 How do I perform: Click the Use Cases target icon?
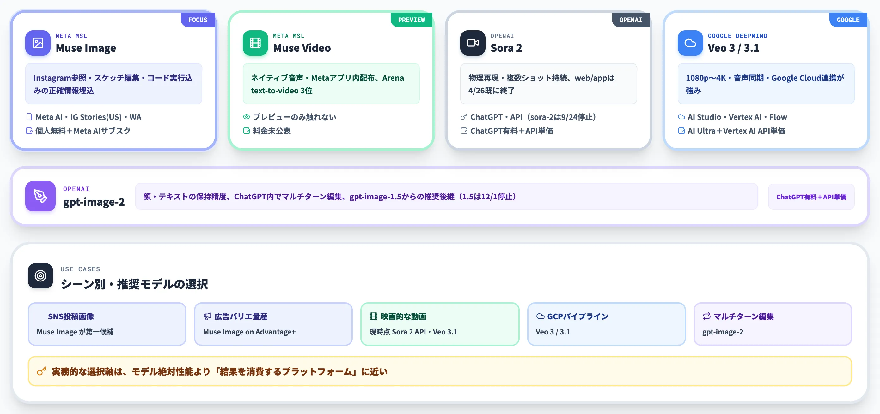pos(40,275)
